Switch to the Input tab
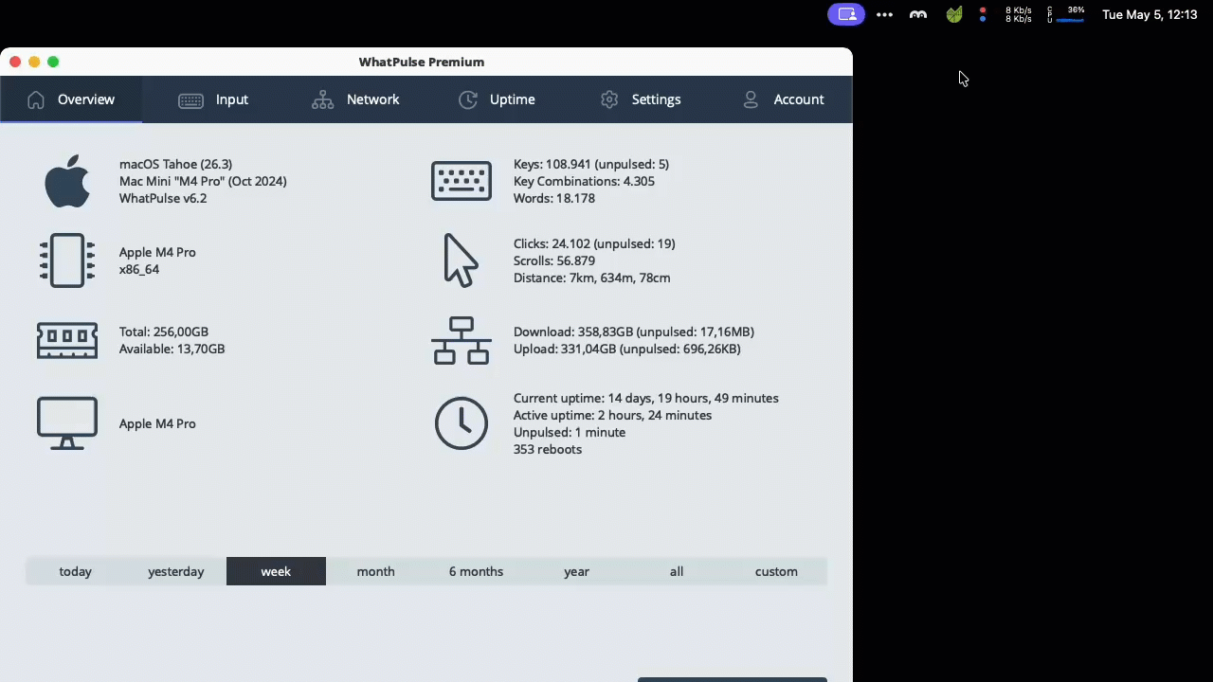The width and height of the screenshot is (1213, 682). click(213, 99)
